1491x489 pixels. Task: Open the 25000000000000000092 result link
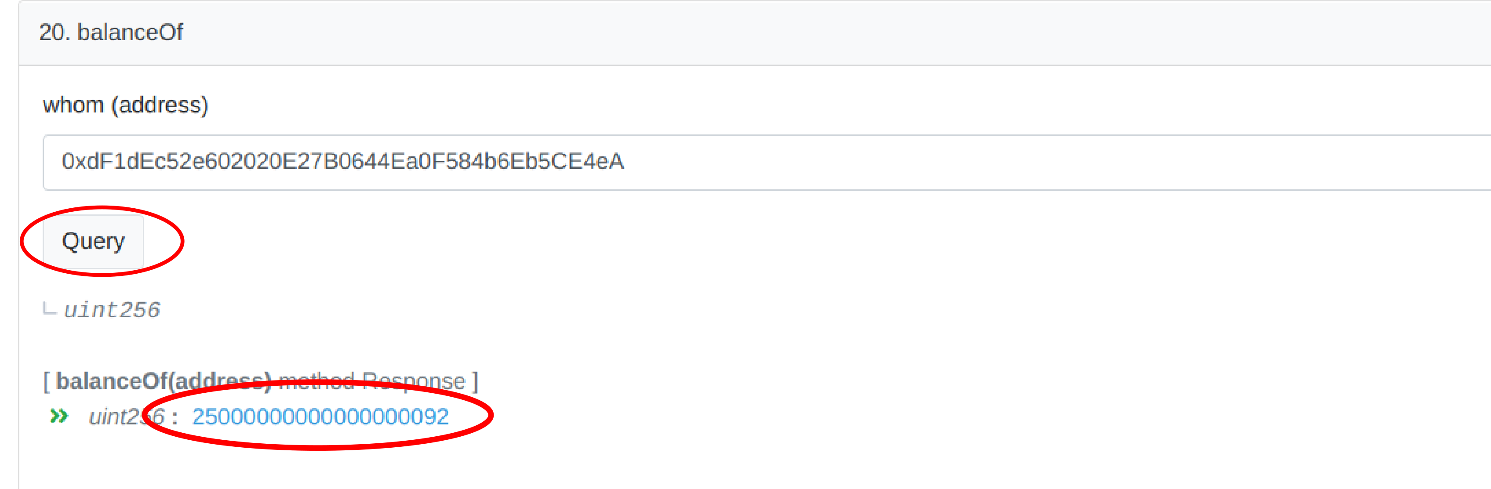tap(320, 417)
